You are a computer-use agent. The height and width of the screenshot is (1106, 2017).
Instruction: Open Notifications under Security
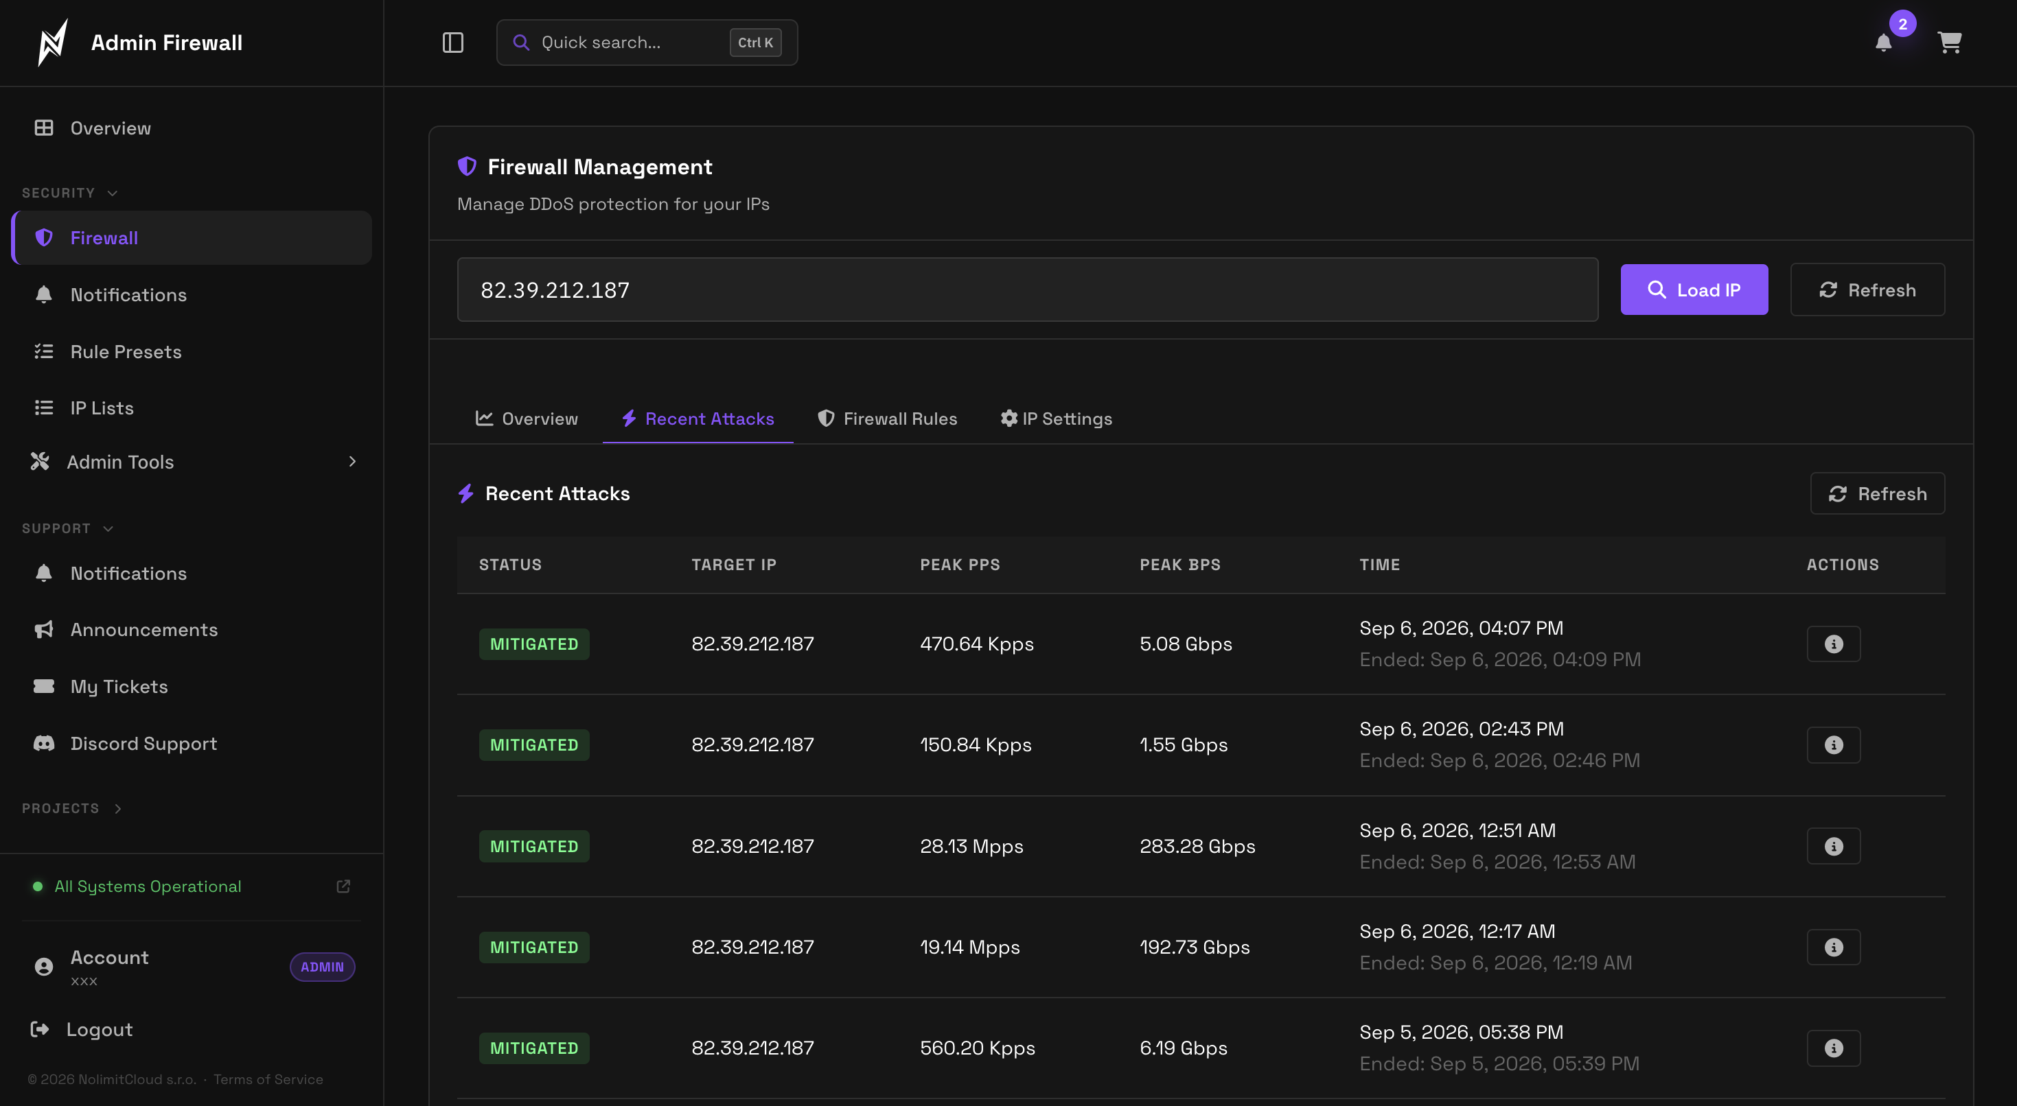[192, 294]
